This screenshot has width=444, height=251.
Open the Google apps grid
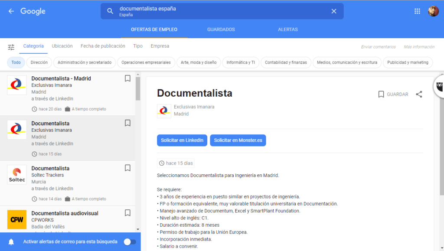pyautogui.click(x=417, y=11)
